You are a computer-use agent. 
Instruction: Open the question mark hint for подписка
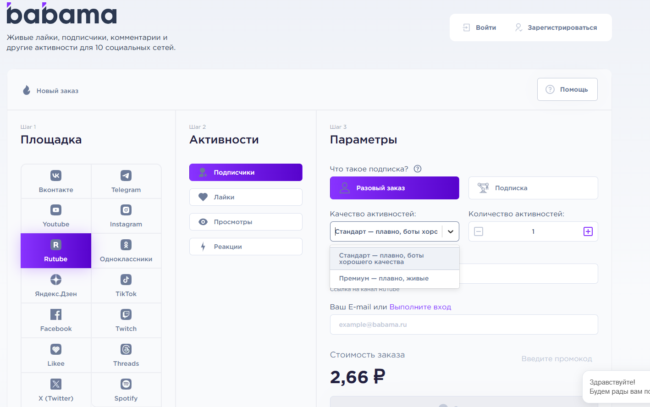click(x=418, y=169)
